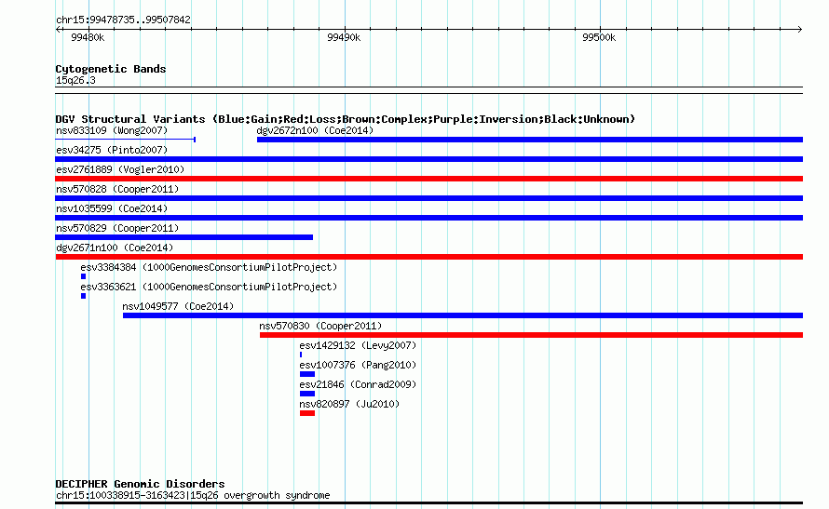This screenshot has width=829, height=509.
Task: Click the DGV Structural Variants track title
Action: point(346,119)
